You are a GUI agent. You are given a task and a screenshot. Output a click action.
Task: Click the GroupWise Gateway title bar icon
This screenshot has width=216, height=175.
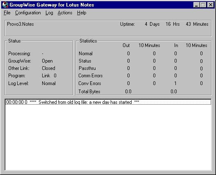[x=5, y=5]
